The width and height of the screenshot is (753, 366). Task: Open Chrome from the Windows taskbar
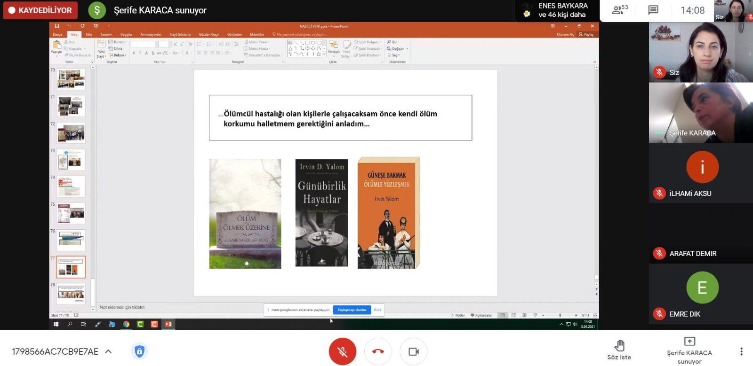126,324
